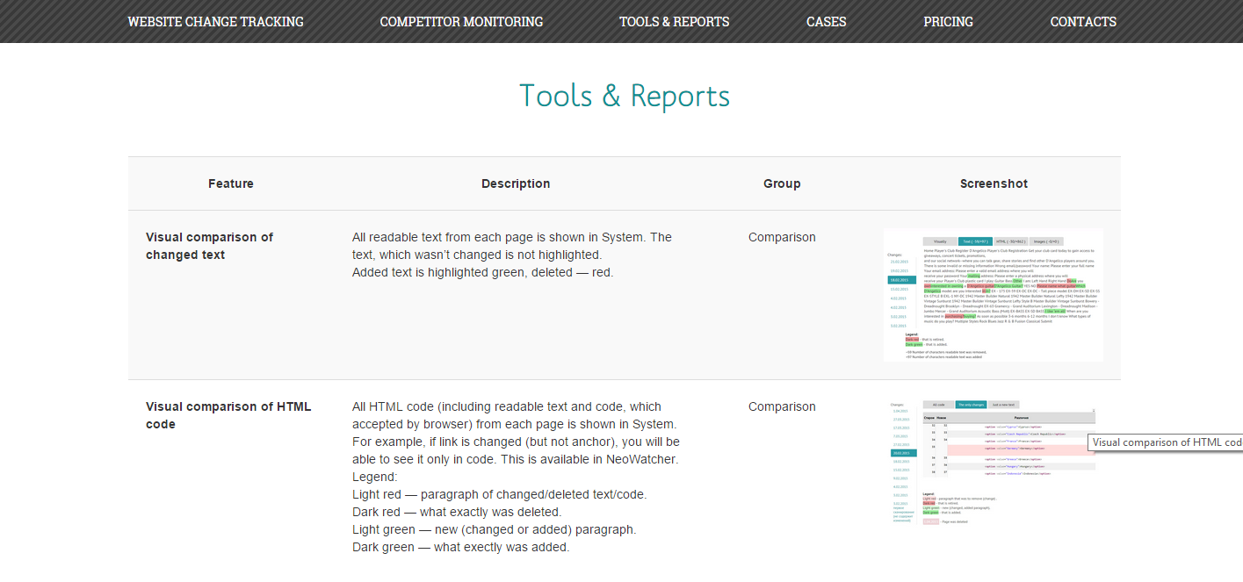Viewport: 1243px width, 582px height.
Task: Click the Visual comparison of HTML code tooltip
Action: pos(1165,442)
